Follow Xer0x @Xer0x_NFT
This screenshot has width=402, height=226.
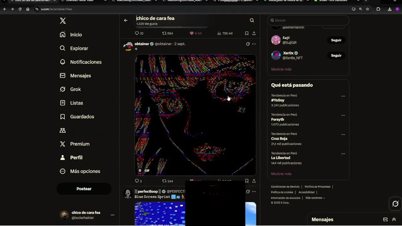[x=336, y=56]
